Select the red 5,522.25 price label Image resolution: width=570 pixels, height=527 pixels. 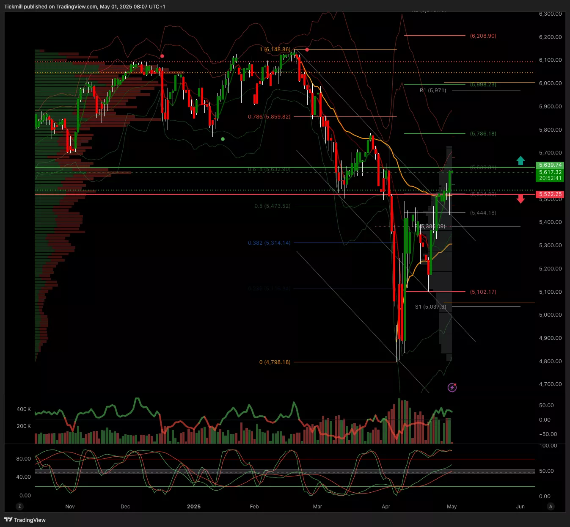tap(550, 194)
